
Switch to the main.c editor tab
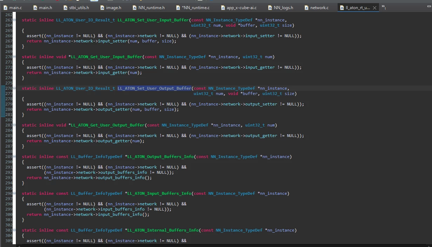click(x=13, y=8)
